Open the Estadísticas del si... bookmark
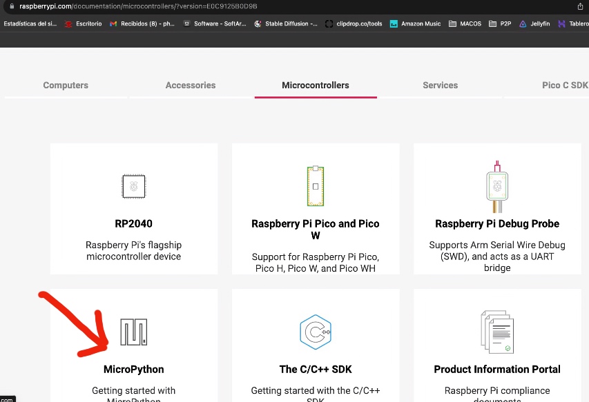 pos(30,23)
